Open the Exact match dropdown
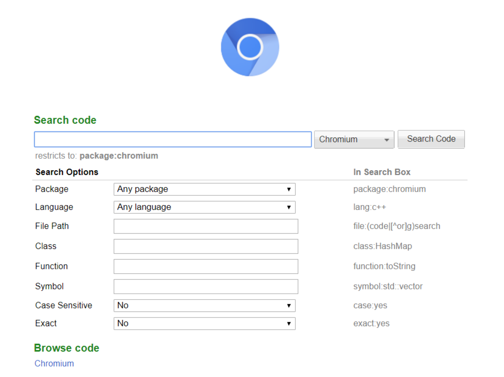Image resolution: width=504 pixels, height=377 pixels. (x=204, y=324)
